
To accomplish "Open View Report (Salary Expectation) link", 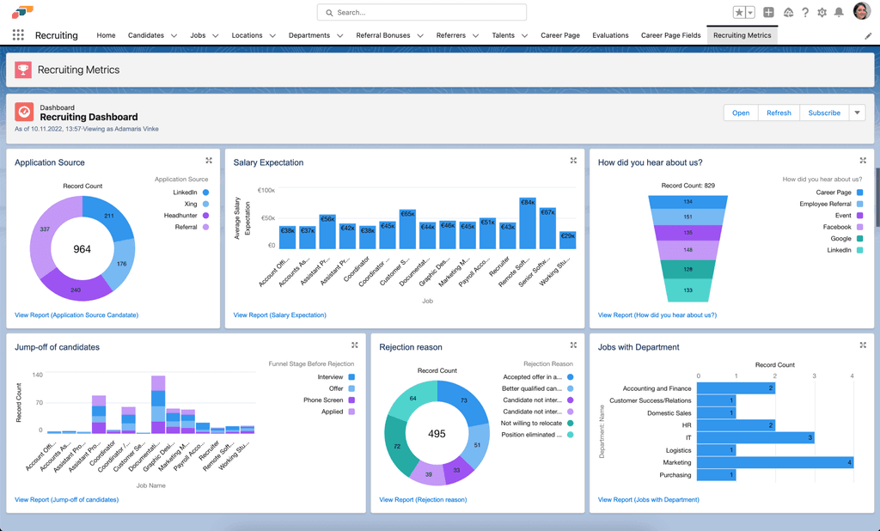I will coord(279,314).
